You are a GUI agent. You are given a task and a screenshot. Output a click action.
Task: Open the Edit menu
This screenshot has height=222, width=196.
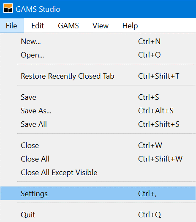point(38,26)
